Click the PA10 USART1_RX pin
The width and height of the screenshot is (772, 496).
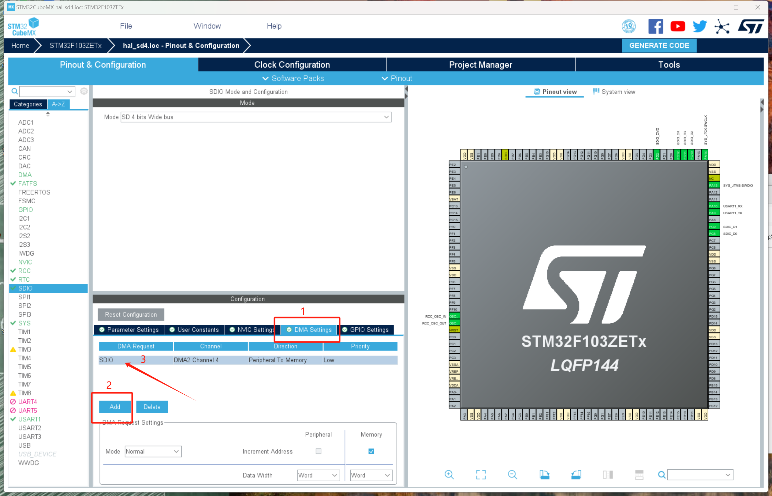(x=714, y=206)
